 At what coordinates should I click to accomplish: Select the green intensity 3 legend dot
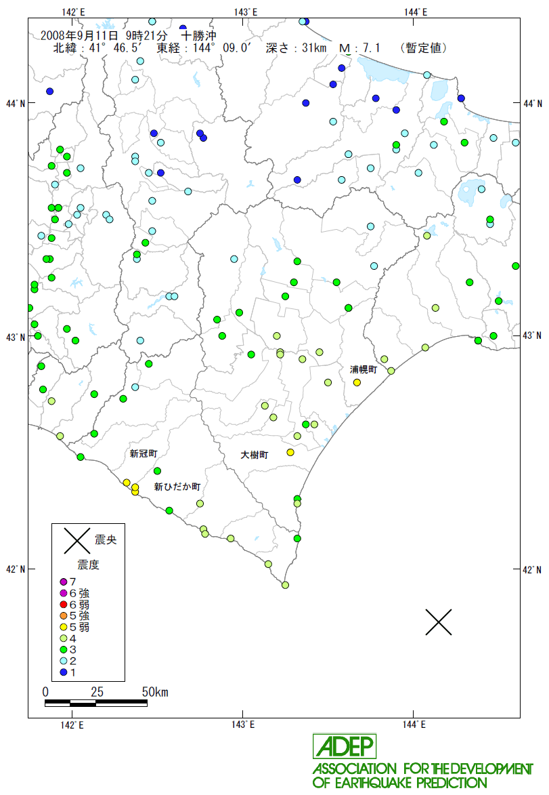[64, 649]
